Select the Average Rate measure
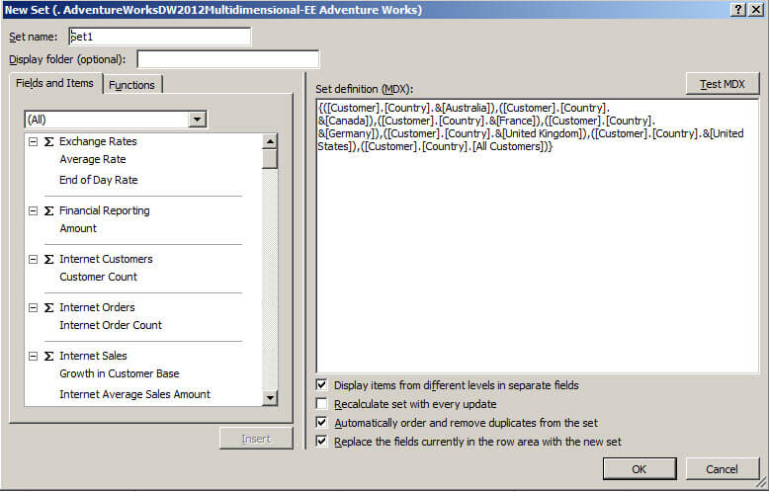The width and height of the screenshot is (769, 492). click(93, 159)
